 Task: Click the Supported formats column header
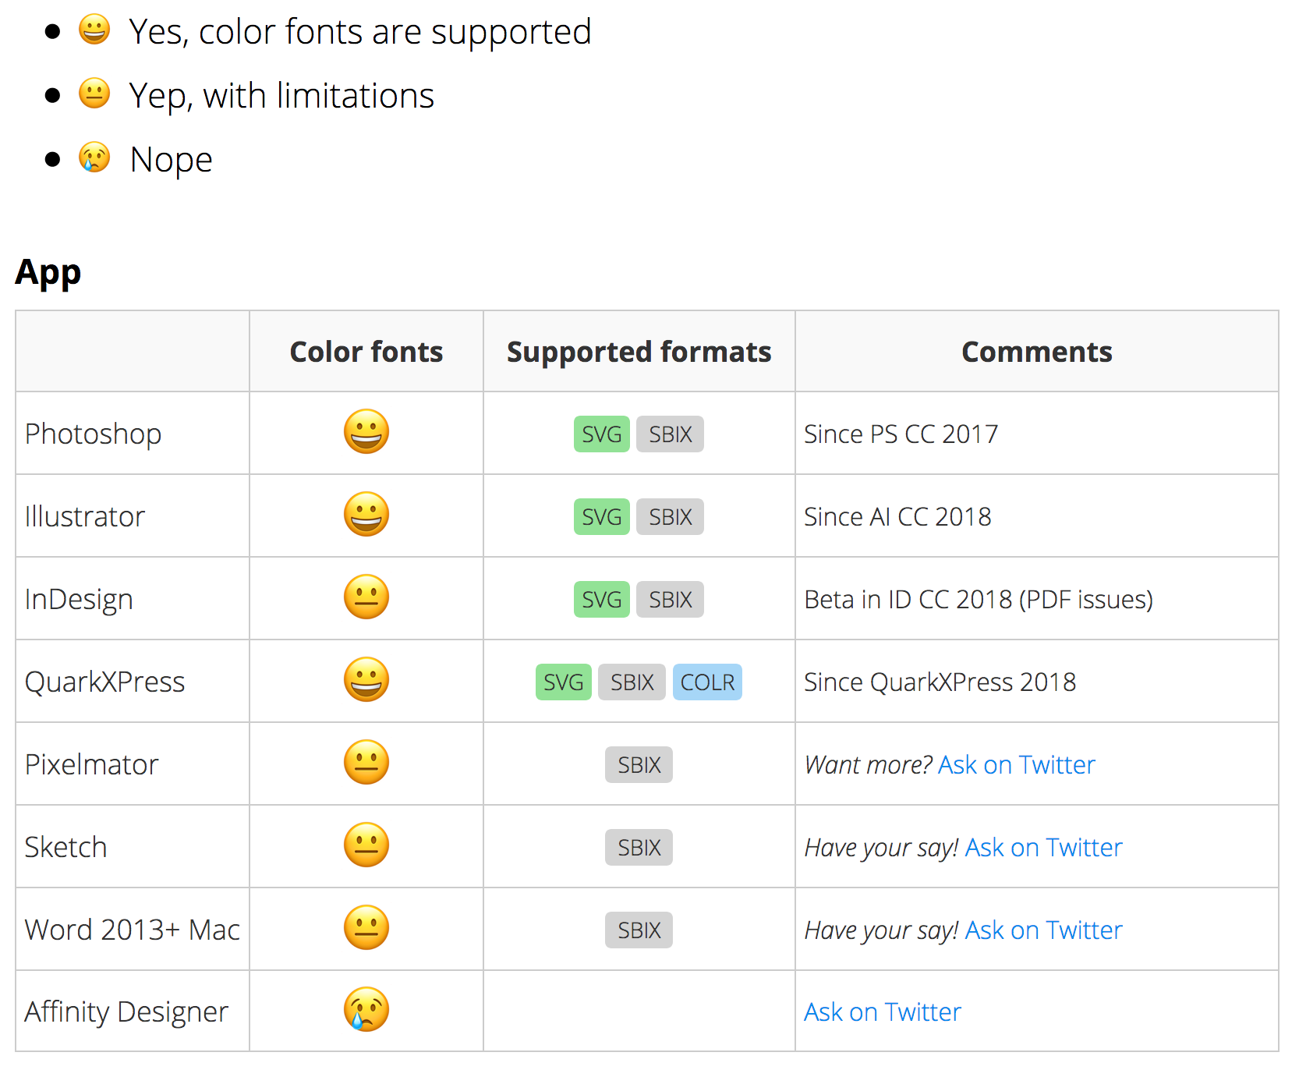[x=639, y=352]
